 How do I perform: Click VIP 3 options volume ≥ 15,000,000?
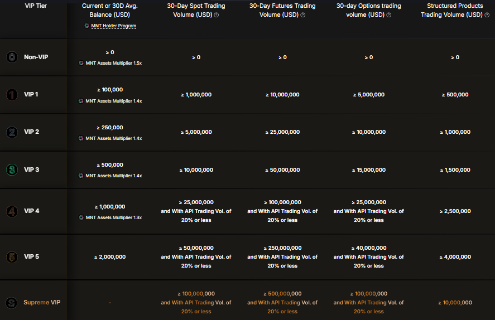(369, 170)
